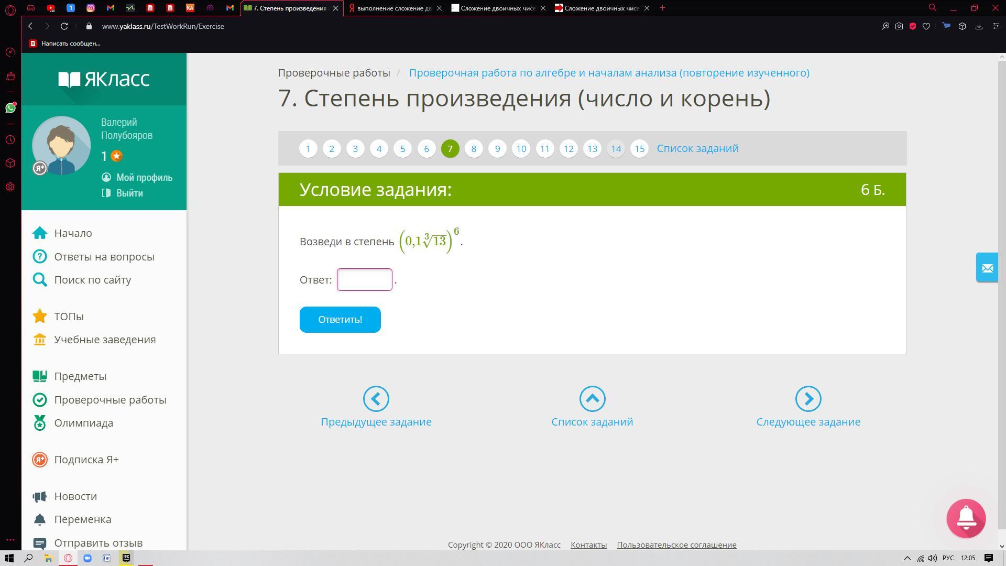The image size is (1006, 566).
Task: Click browser page reload icon
Action: 64,26
